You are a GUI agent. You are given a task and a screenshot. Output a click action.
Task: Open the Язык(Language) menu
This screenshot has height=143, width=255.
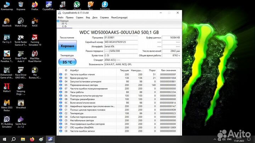[x=119, y=17]
